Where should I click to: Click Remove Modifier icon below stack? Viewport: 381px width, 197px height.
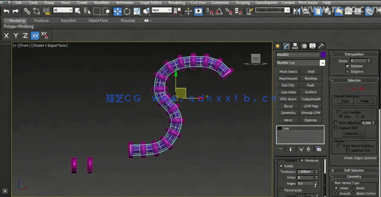(x=308, y=149)
